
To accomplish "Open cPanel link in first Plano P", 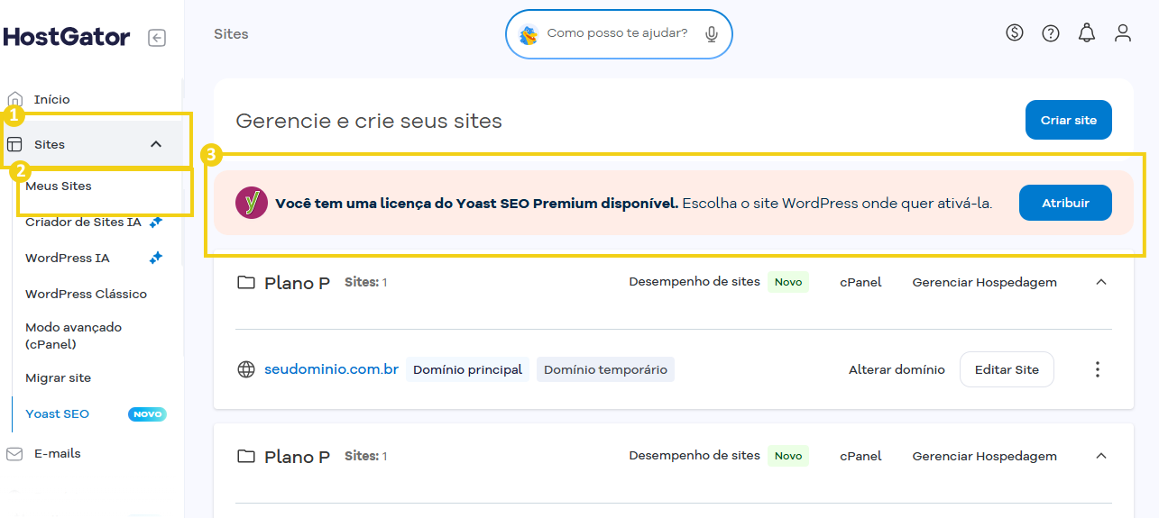I will point(860,282).
